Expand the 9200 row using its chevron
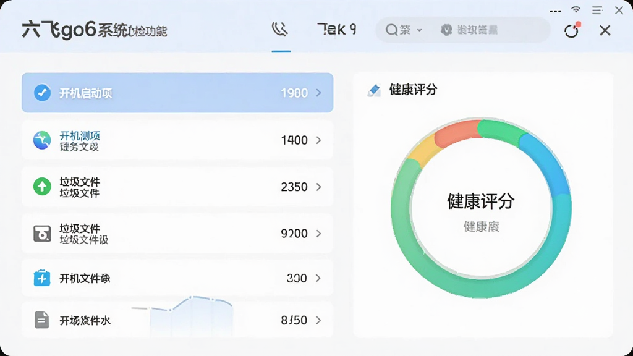 pyautogui.click(x=318, y=233)
